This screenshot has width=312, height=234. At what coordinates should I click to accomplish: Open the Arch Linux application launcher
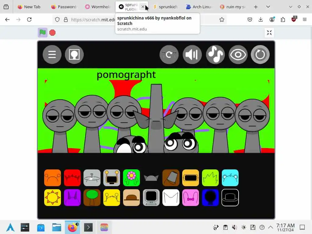tap(10, 227)
